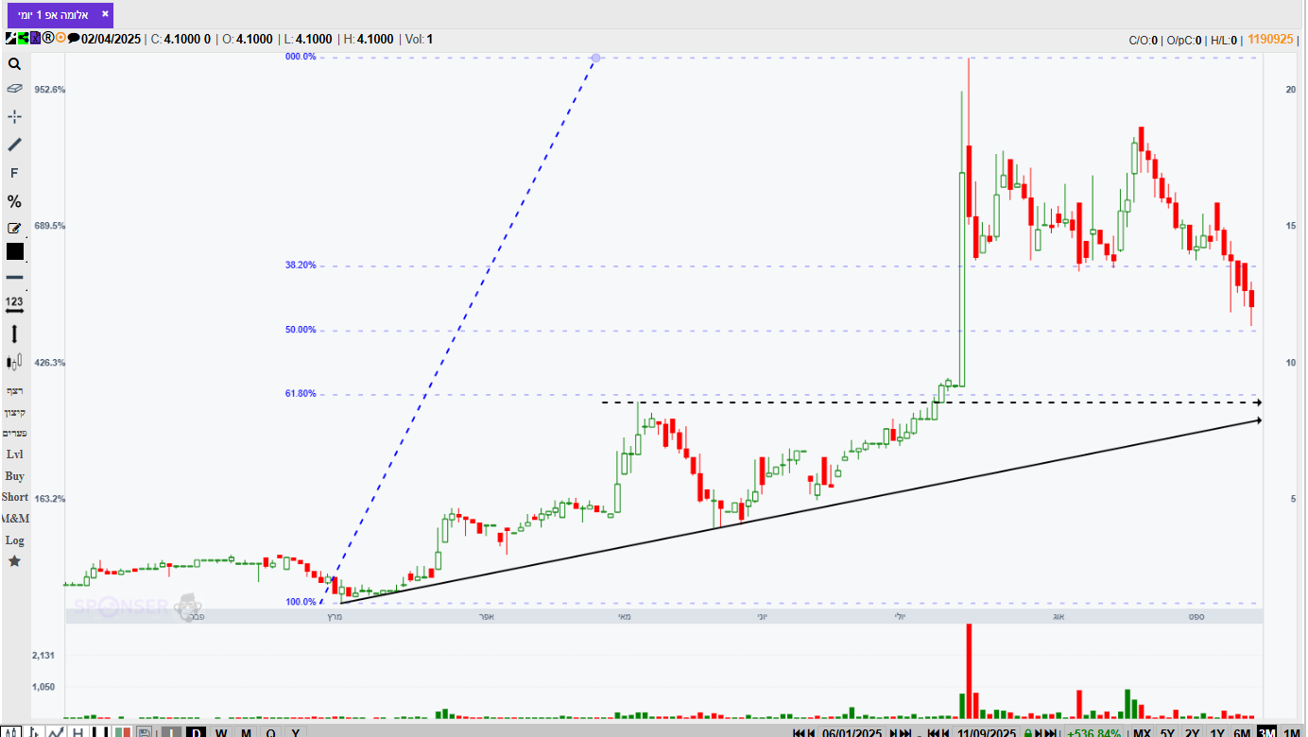Click the פערים gaps sidebar button

pos(14,433)
